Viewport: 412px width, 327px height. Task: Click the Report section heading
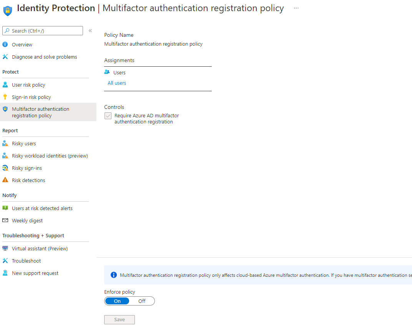pyautogui.click(x=10, y=130)
